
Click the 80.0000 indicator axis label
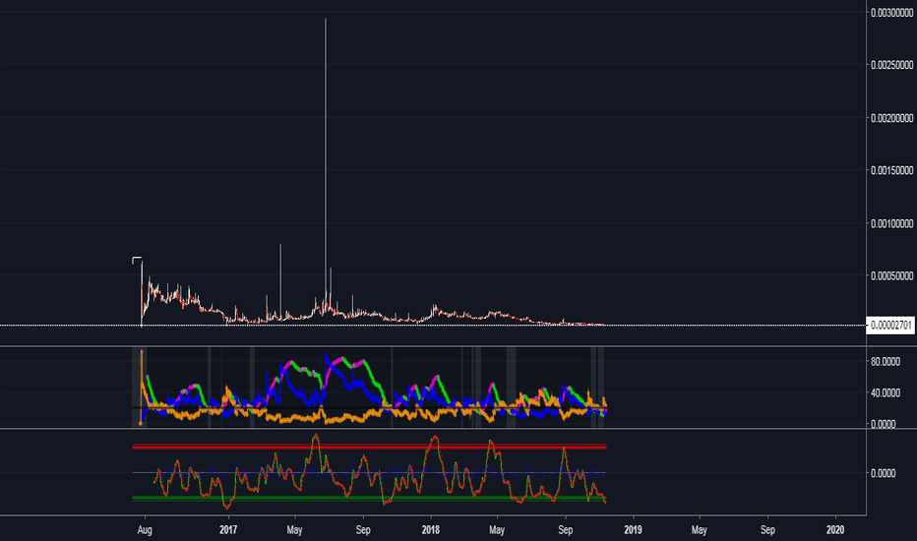(x=885, y=361)
